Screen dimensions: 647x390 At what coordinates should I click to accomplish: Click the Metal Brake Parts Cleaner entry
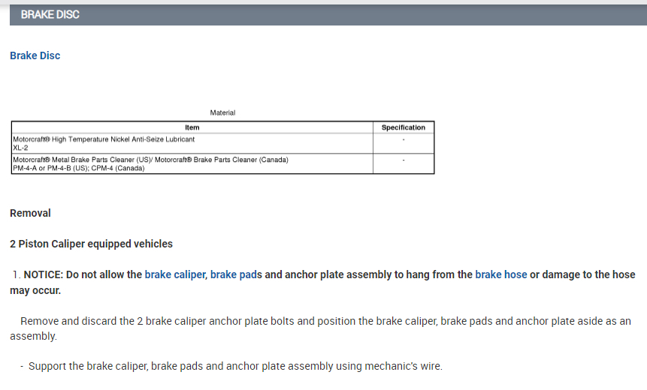150,160
